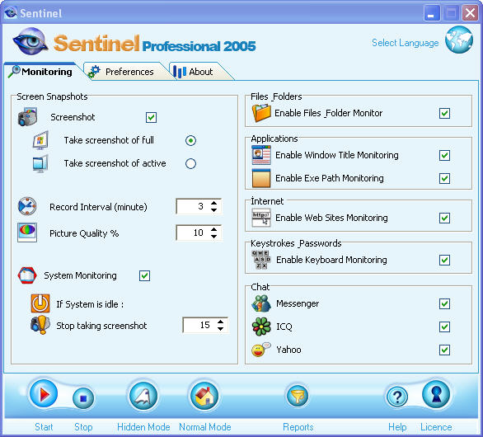The height and width of the screenshot is (437, 483).
Task: Open Reports funnel icon
Action: point(298,396)
